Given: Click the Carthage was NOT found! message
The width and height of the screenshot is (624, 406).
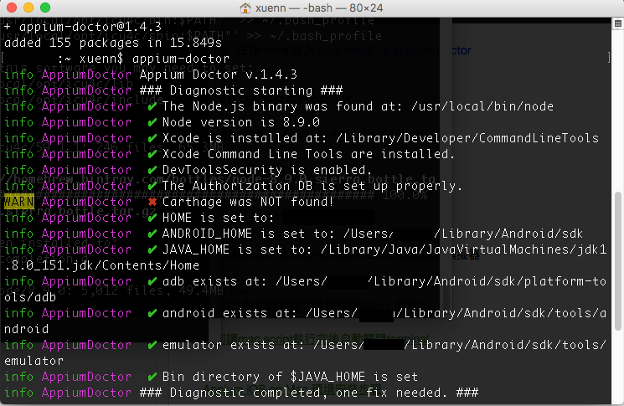Looking at the screenshot, I should pyautogui.click(x=248, y=202).
